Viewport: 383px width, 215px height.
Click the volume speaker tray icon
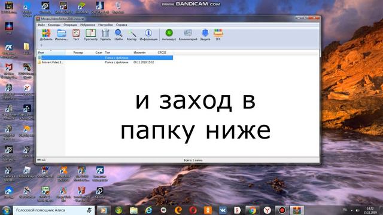358,210
